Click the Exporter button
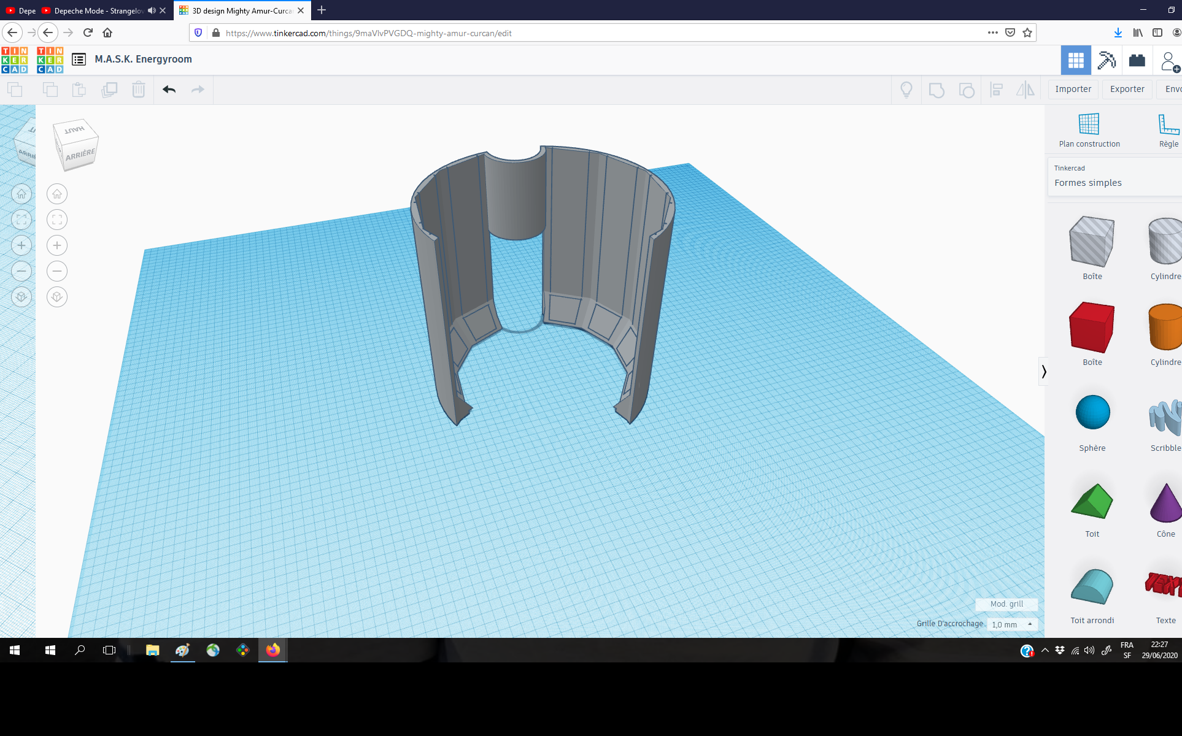This screenshot has height=736, width=1182. [1127, 89]
